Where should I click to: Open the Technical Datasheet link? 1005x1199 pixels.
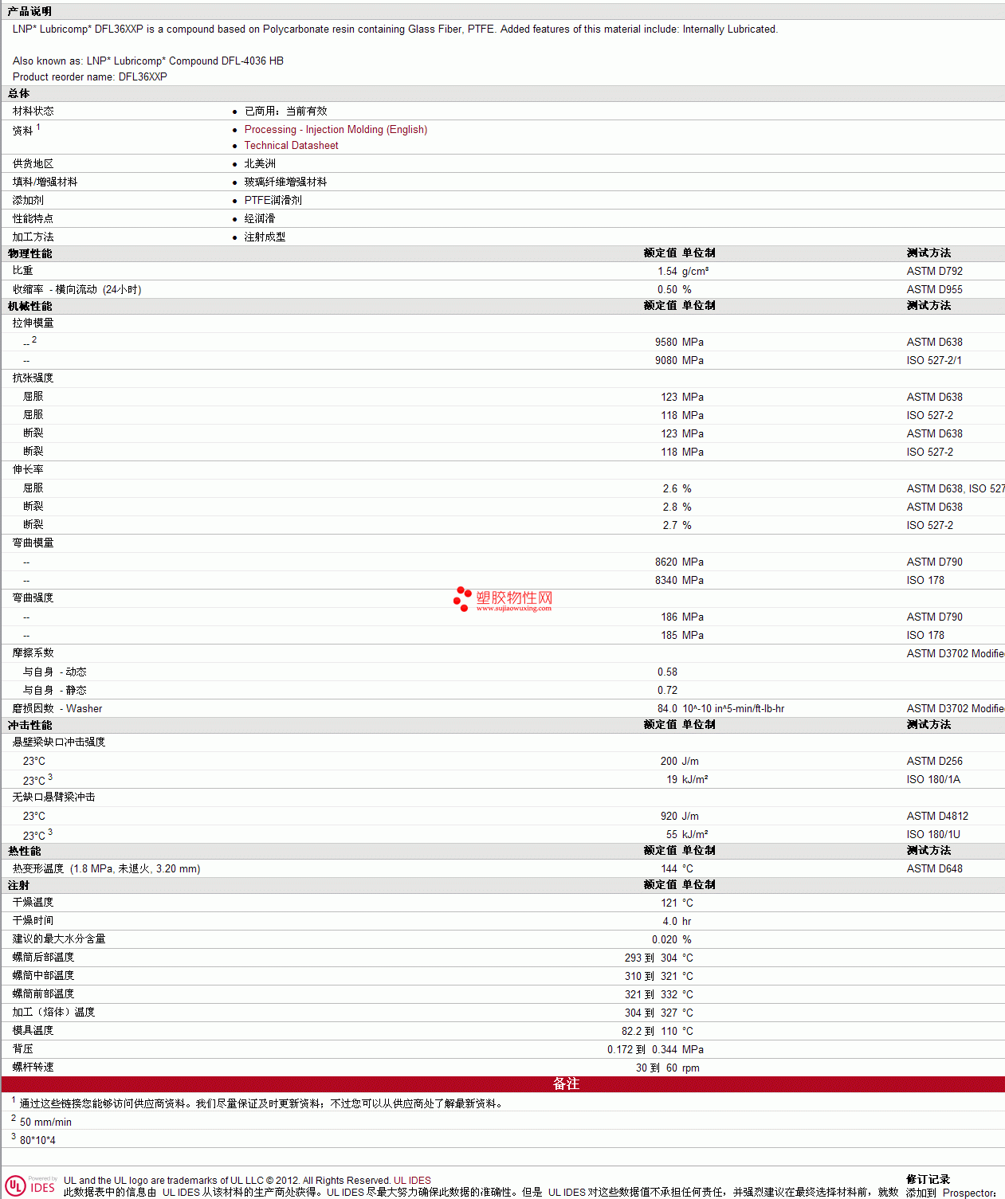[291, 145]
